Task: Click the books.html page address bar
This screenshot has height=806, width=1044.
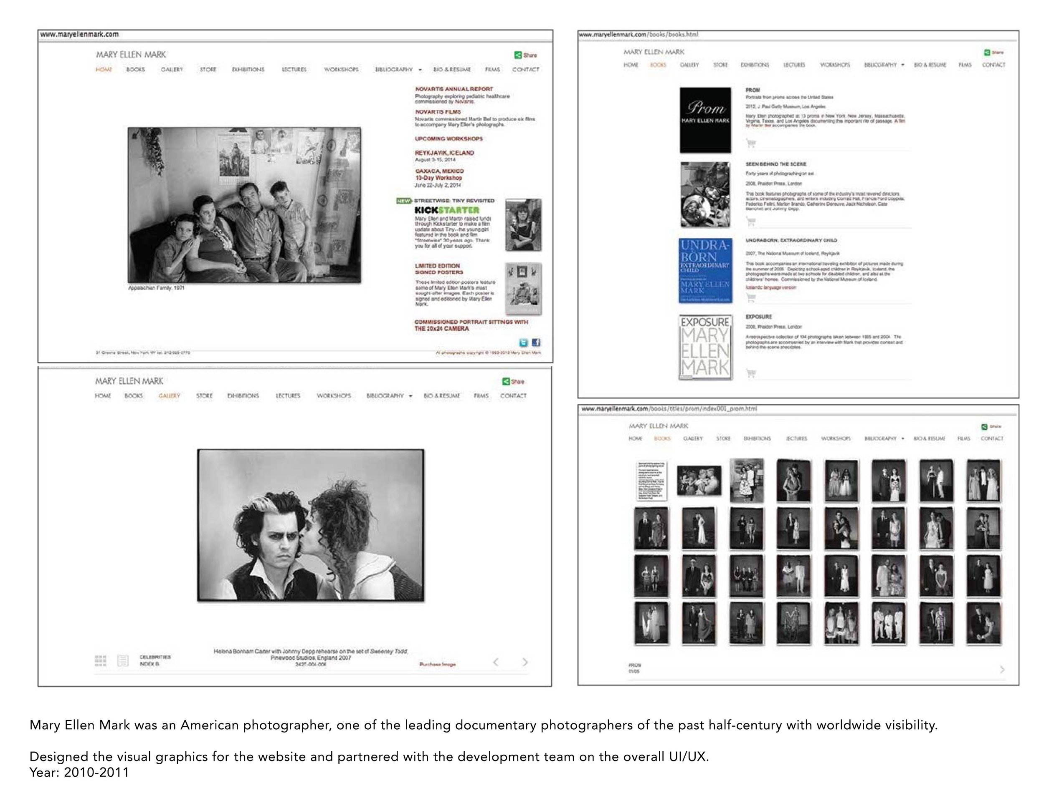Action: coord(798,34)
